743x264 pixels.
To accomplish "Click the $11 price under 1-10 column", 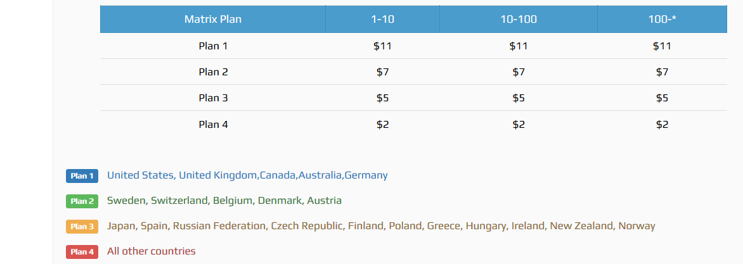I will click(x=382, y=46).
